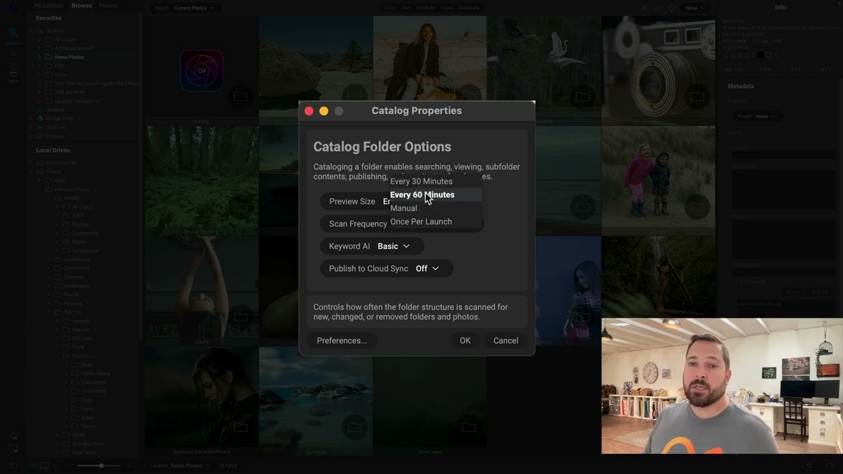Switch to grid thumbnail view
The width and height of the screenshot is (843, 474).
[34, 466]
